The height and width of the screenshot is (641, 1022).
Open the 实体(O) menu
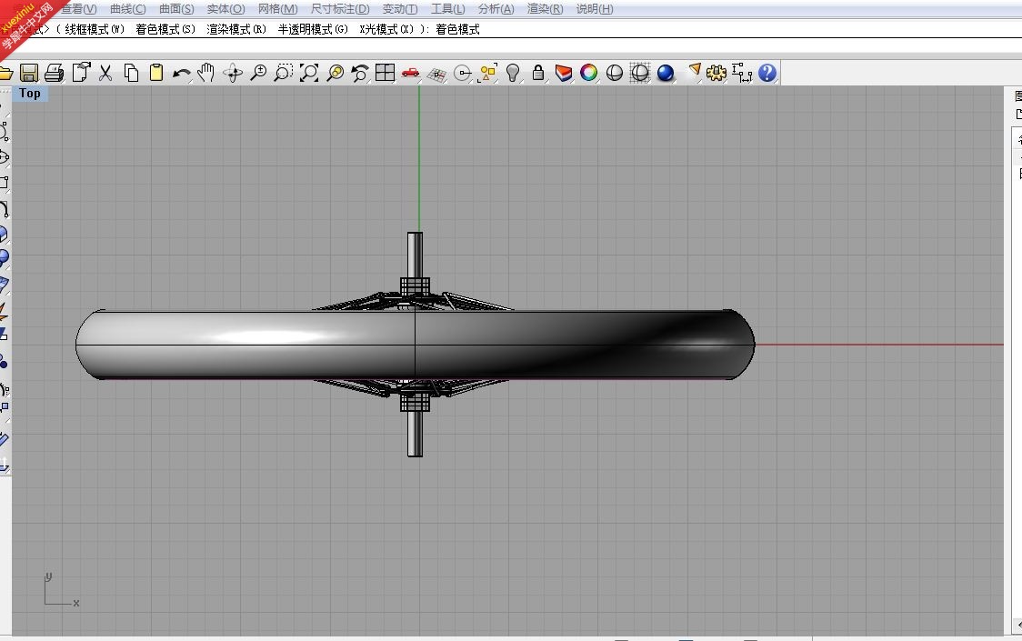coord(225,8)
